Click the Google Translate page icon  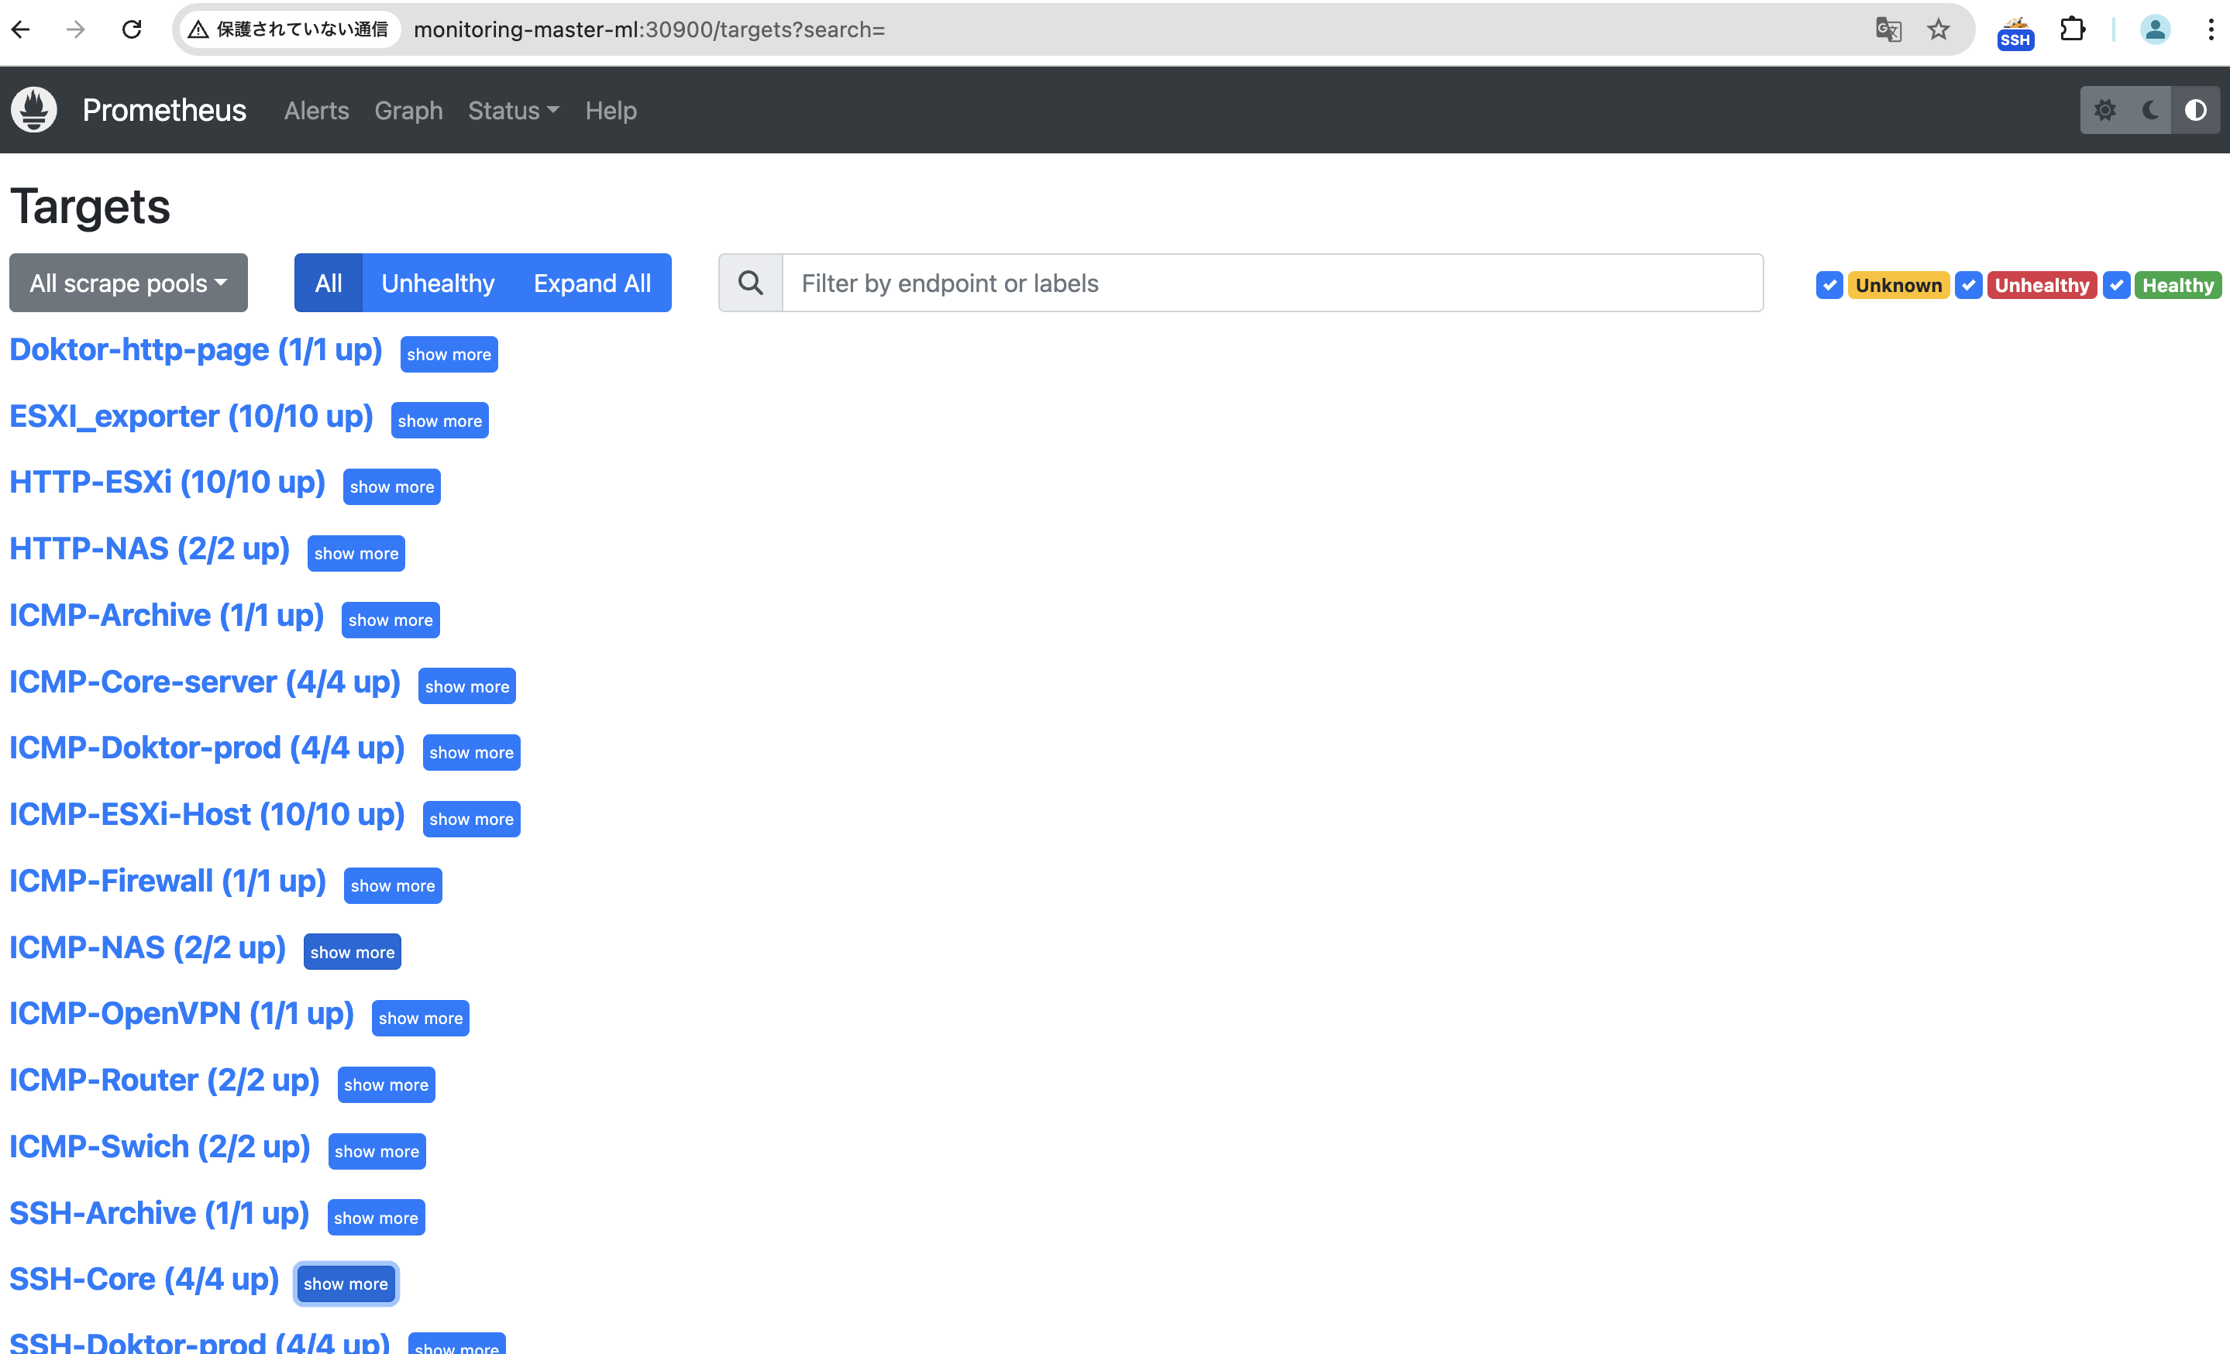pyautogui.click(x=1888, y=30)
